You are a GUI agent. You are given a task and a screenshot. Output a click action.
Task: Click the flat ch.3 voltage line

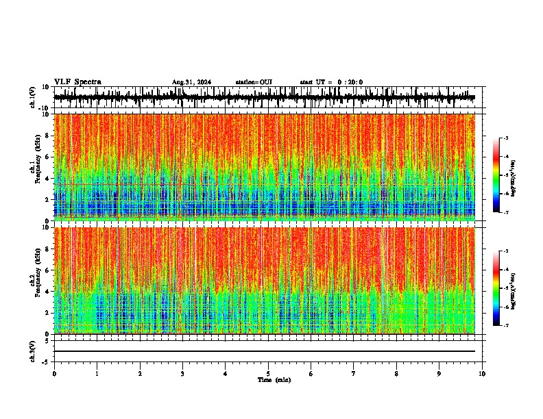[264, 351]
